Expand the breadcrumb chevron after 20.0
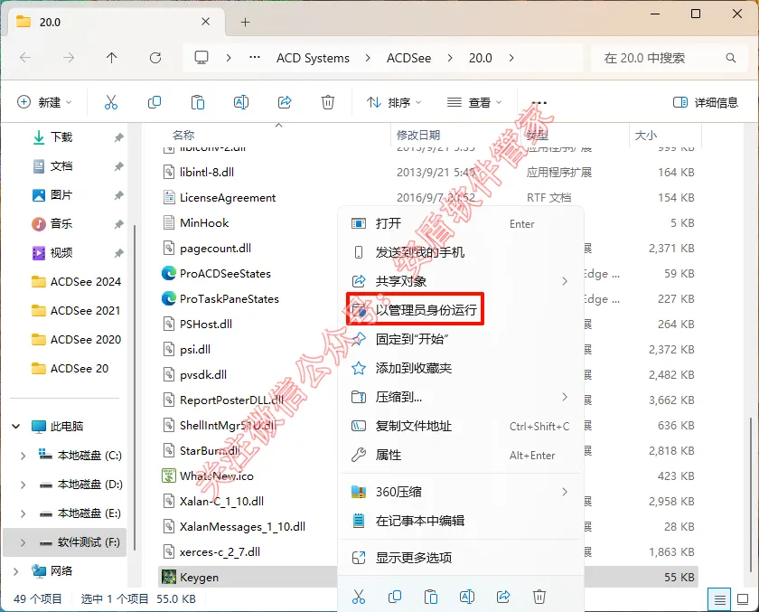The width and height of the screenshot is (759, 612). [511, 58]
